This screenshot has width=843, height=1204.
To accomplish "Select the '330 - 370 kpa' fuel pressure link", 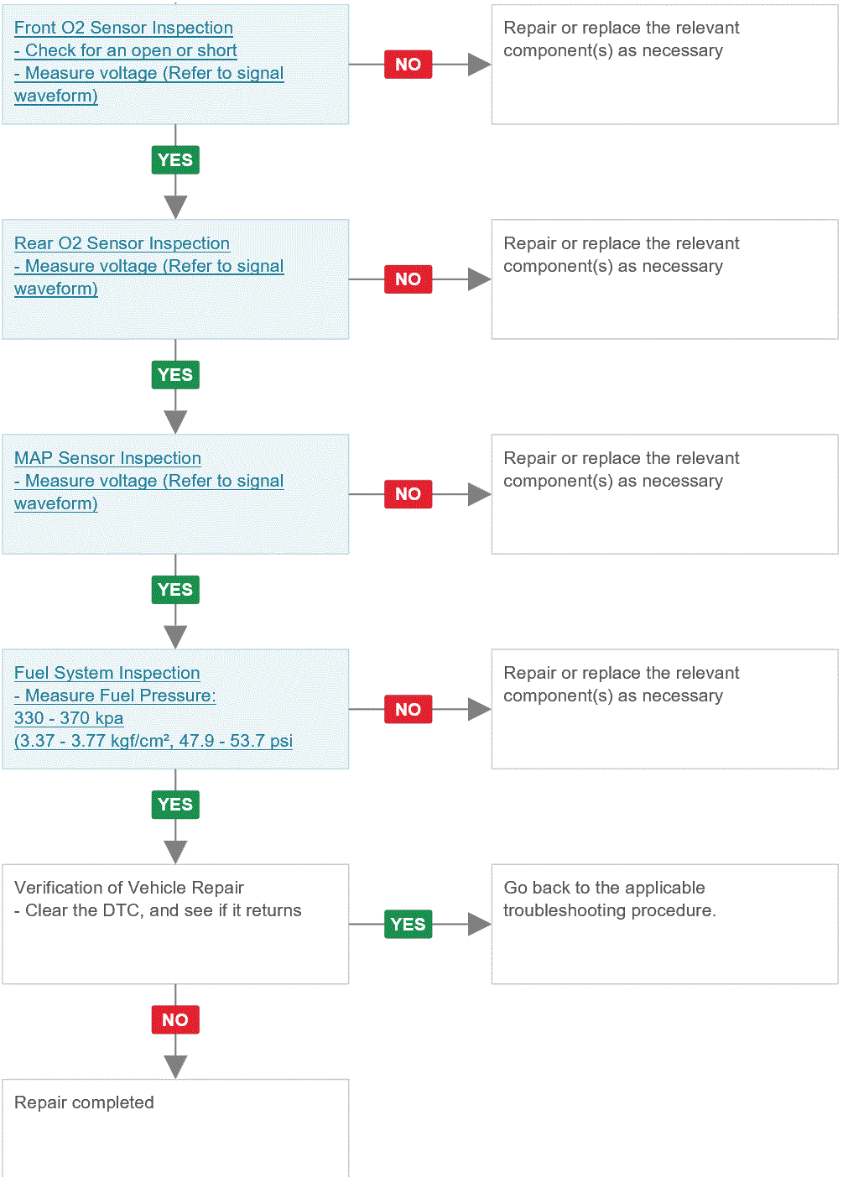I will 69,718.
